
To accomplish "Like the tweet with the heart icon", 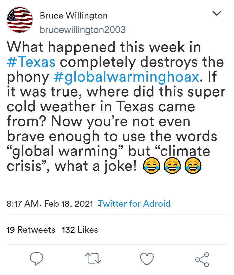I will (x=147, y=259).
